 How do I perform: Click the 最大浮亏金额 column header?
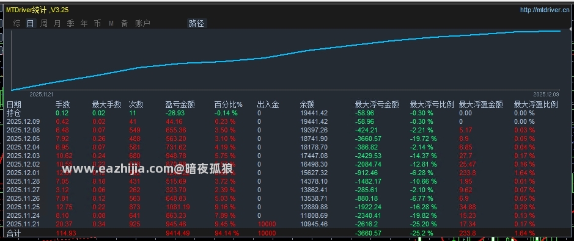[x=377, y=105]
